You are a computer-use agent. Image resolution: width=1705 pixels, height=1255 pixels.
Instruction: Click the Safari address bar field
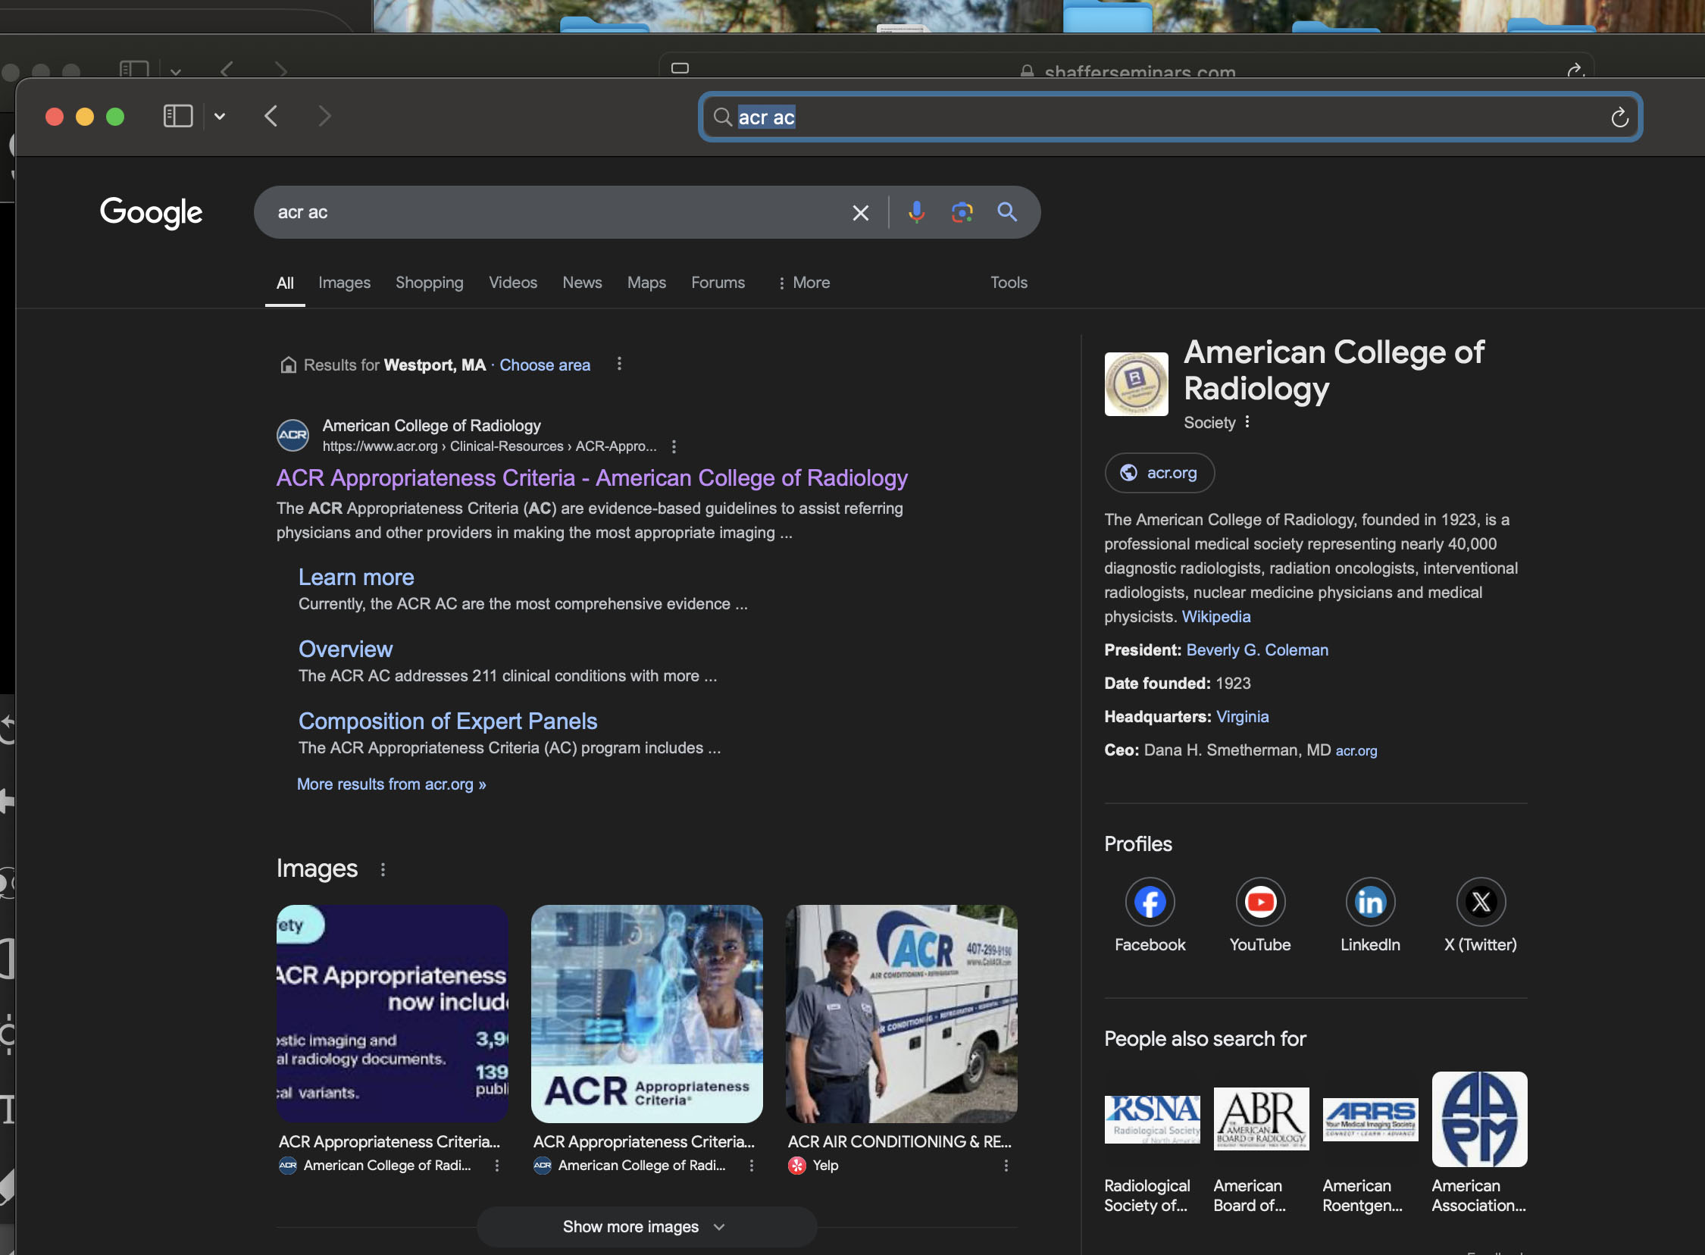pos(1169,117)
